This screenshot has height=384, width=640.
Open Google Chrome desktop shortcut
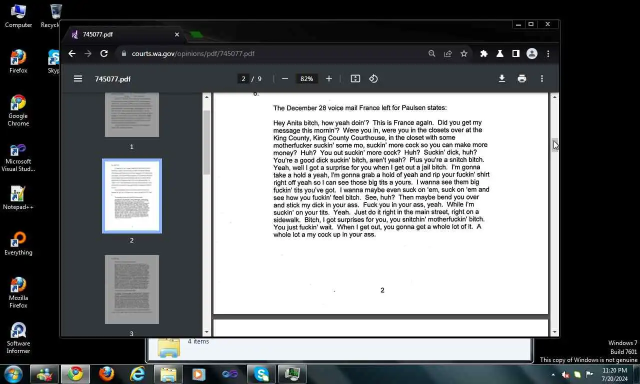tap(18, 110)
